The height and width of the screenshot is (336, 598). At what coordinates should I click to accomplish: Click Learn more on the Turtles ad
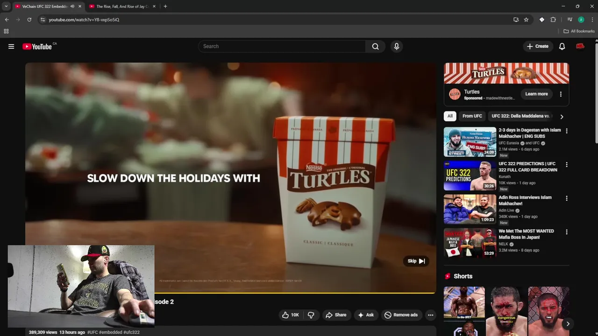536,94
